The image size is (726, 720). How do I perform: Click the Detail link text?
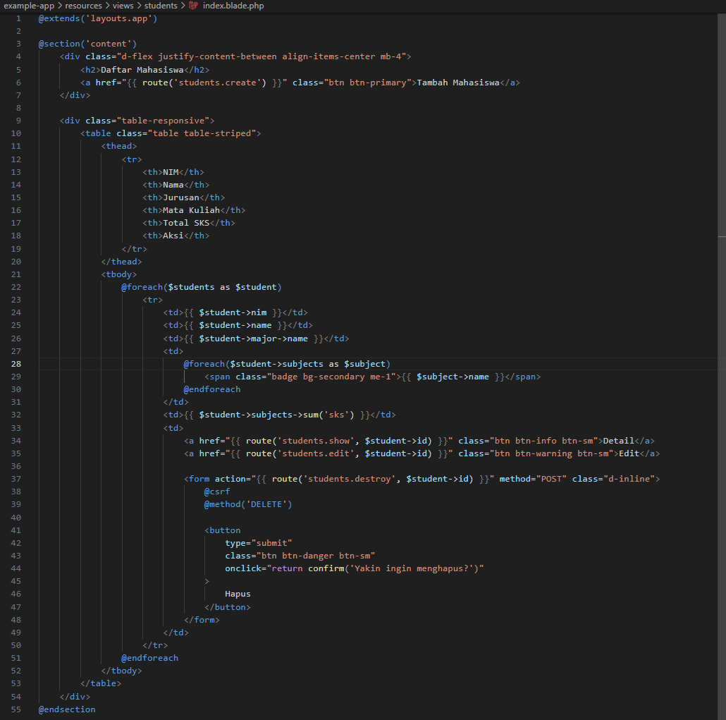[x=619, y=441]
